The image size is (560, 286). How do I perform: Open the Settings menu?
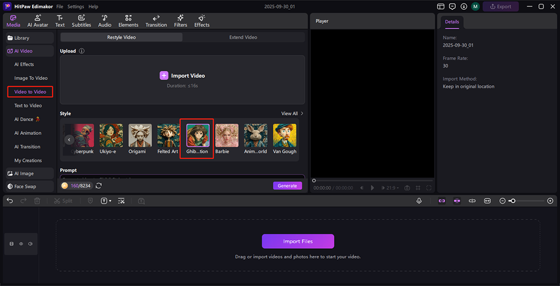76,6
